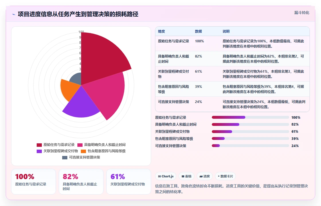
Task: Click the 漏斗转化 label in header
Action: (x=302, y=13)
